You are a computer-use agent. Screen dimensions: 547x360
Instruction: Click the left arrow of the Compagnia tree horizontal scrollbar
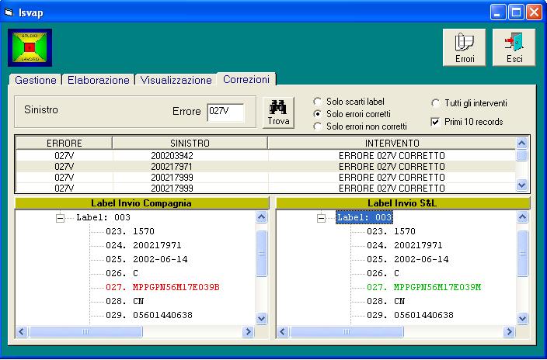point(22,332)
